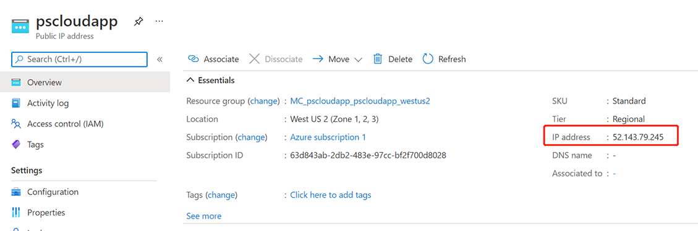Click the Overview sidebar icon
This screenshot has height=231, width=698.
(x=16, y=83)
